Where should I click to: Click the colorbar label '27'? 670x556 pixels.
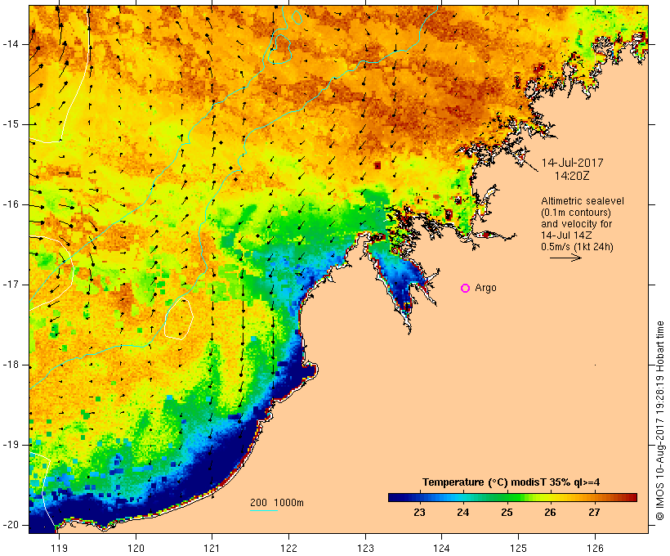(x=594, y=513)
